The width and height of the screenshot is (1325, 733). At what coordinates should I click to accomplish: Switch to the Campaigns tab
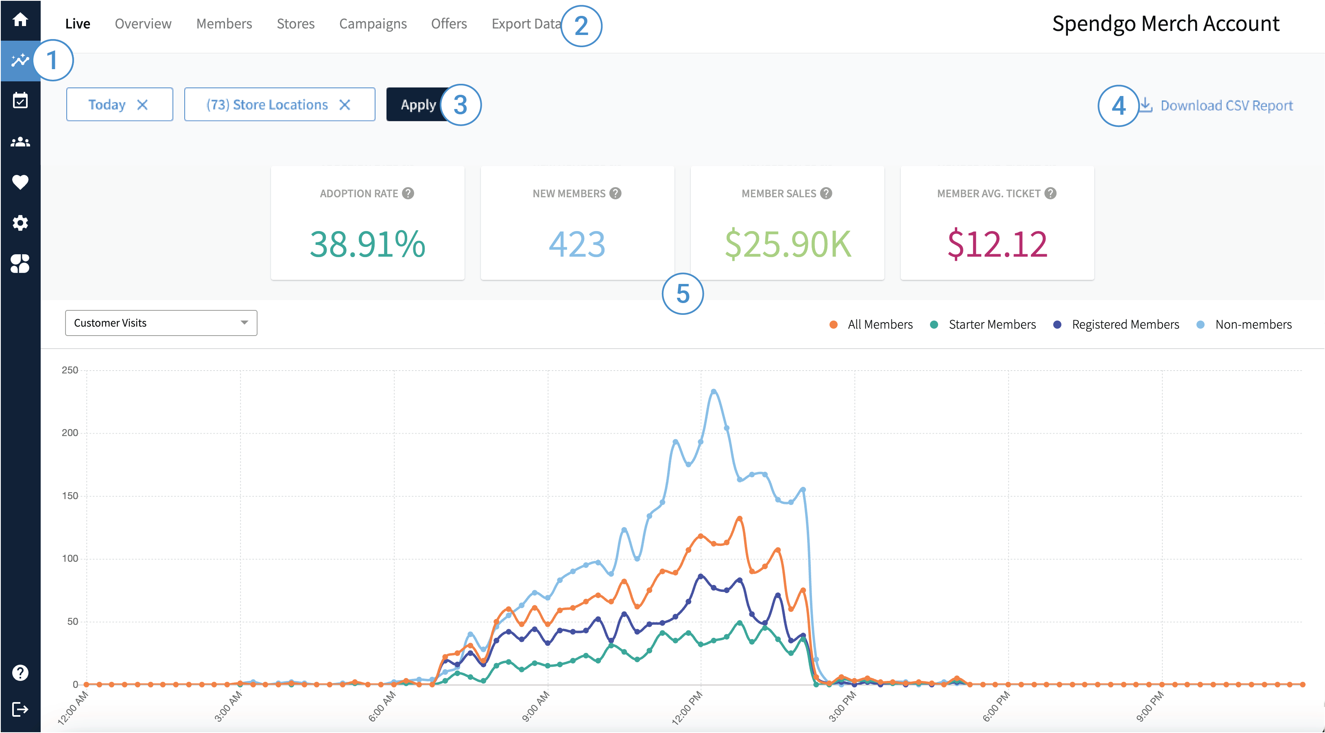coord(373,24)
